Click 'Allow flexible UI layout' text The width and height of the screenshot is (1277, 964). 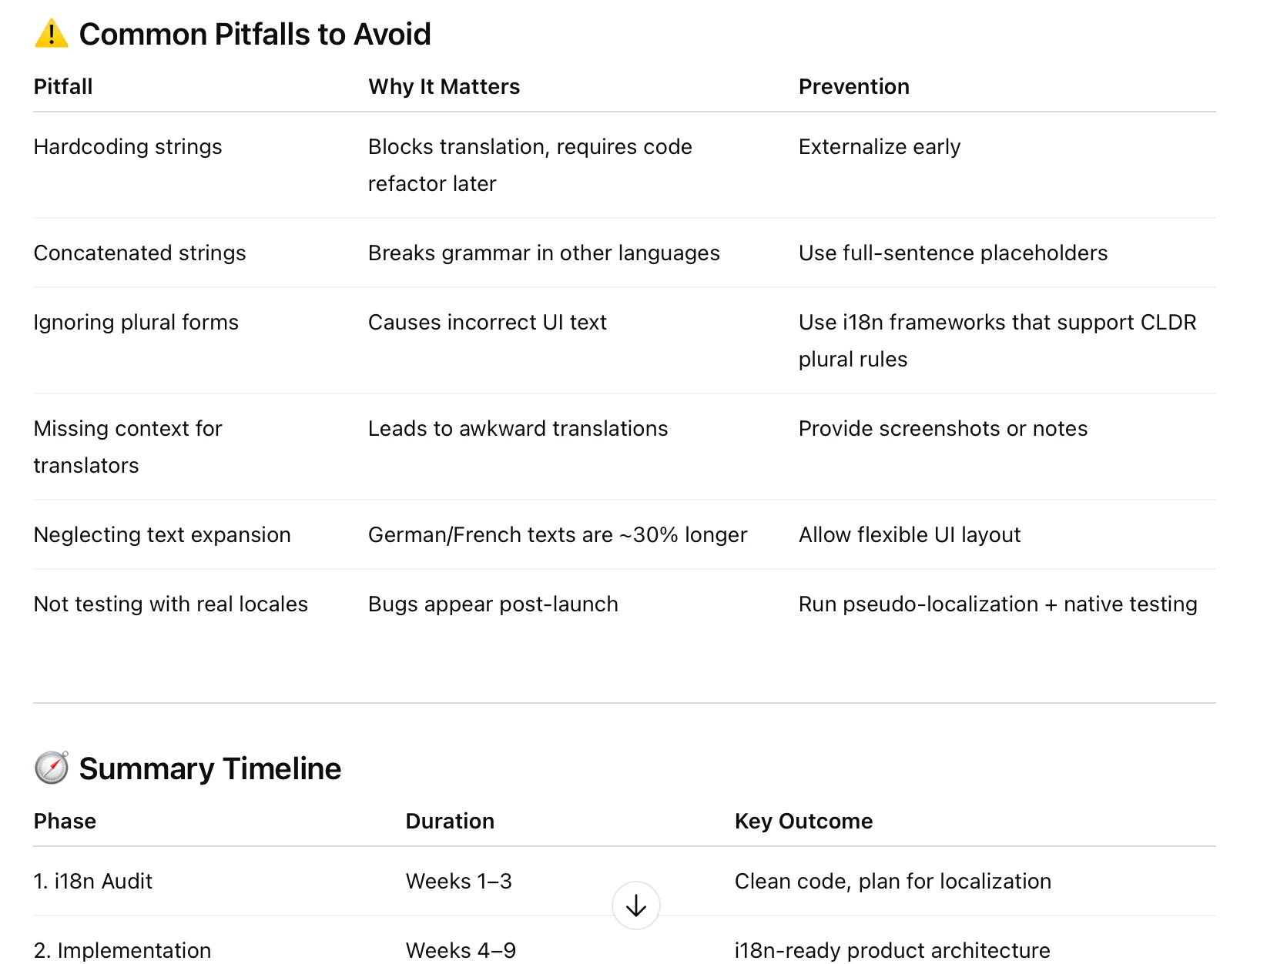(x=909, y=534)
